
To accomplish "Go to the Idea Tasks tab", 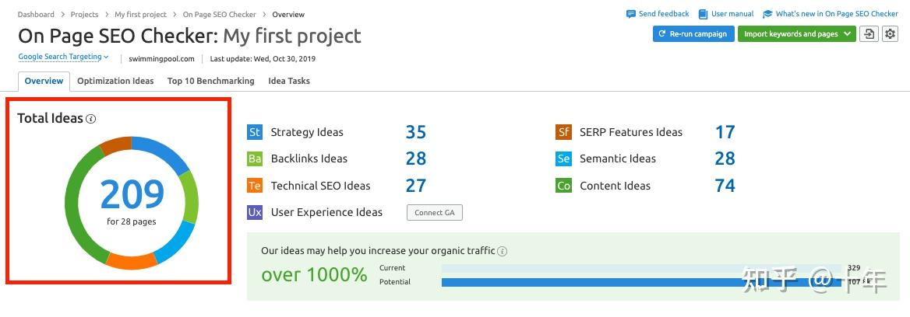I will (288, 81).
